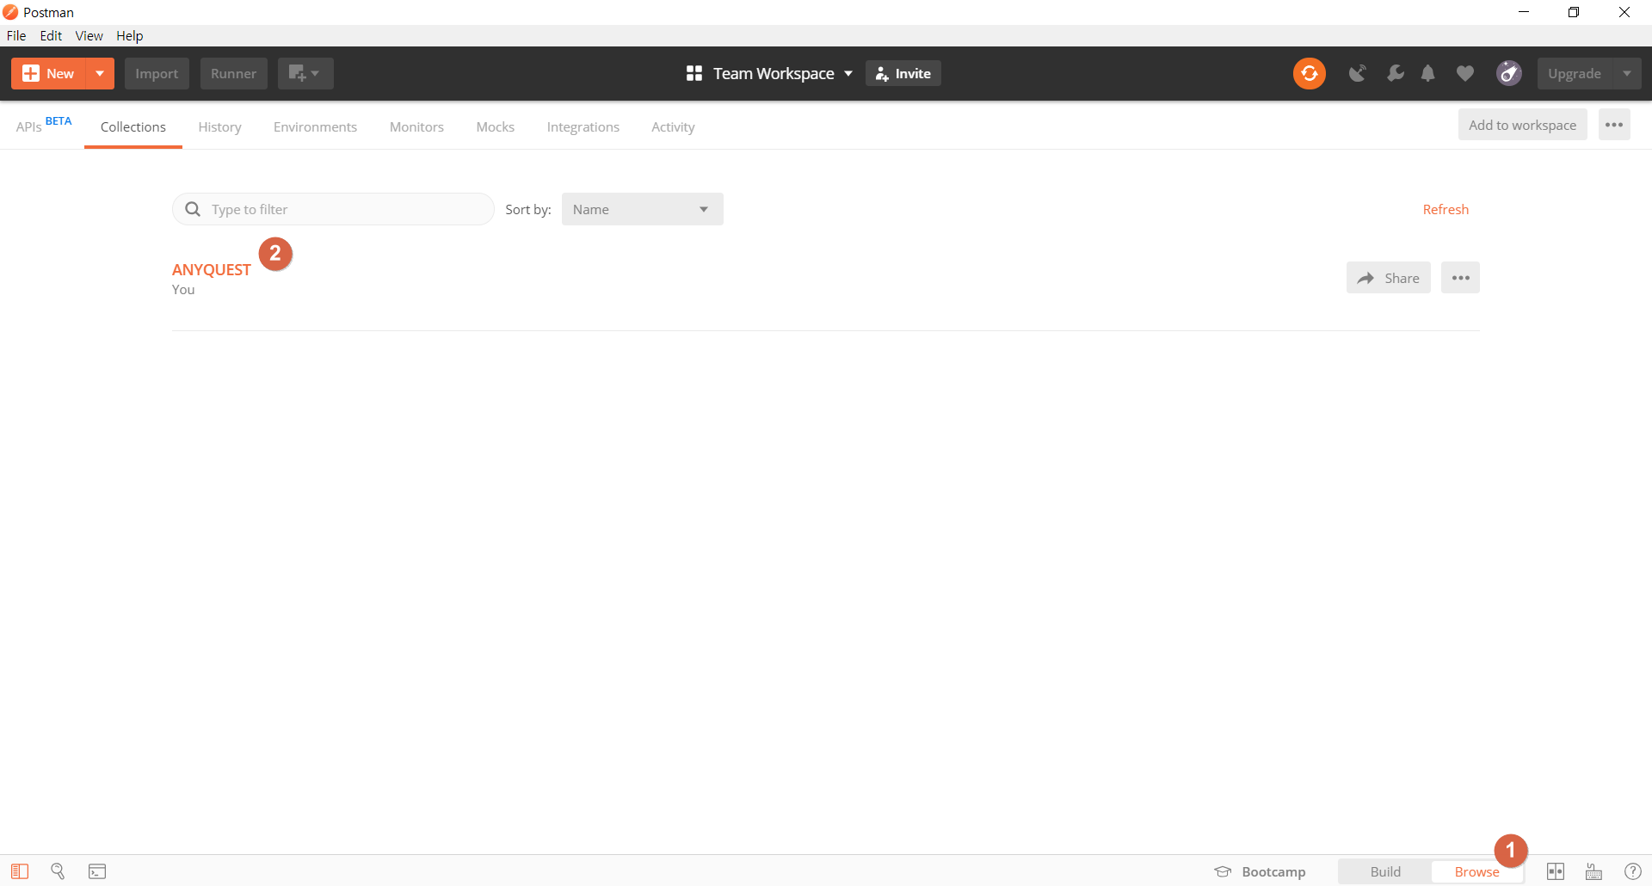Click the Refresh link
This screenshot has height=886, width=1652.
[x=1445, y=209]
